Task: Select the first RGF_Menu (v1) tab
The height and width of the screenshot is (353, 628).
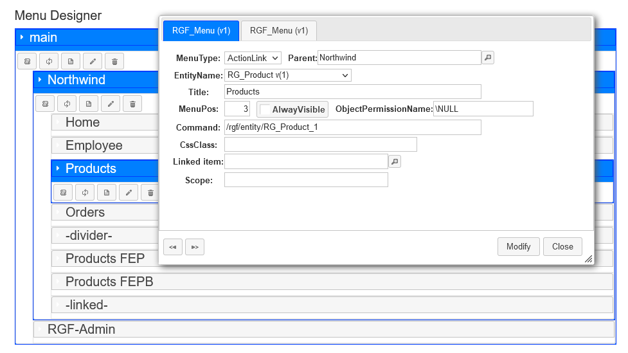Action: tap(201, 31)
